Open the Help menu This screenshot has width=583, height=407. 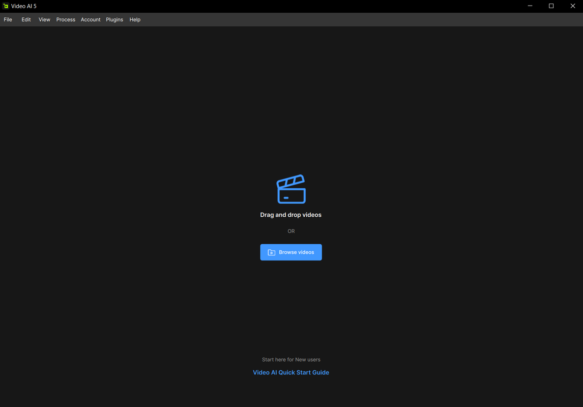pyautogui.click(x=135, y=20)
